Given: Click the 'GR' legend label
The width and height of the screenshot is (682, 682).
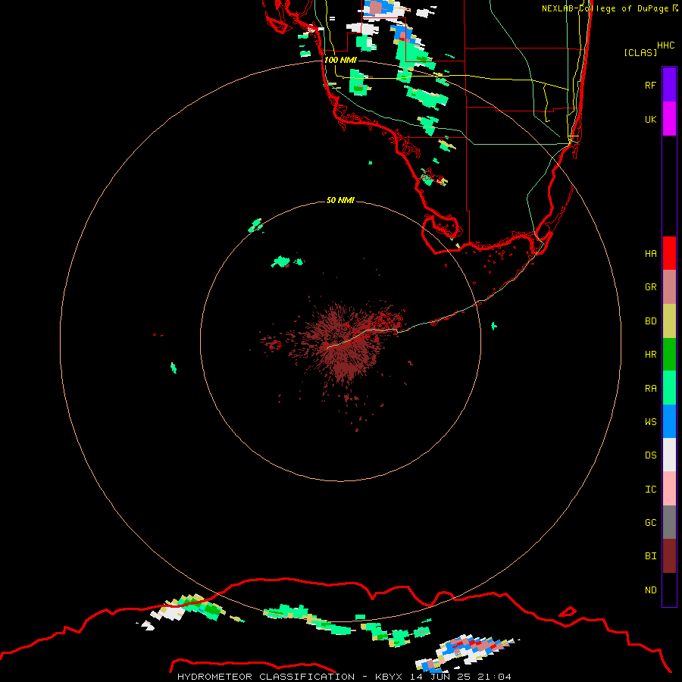Looking at the screenshot, I should [651, 287].
